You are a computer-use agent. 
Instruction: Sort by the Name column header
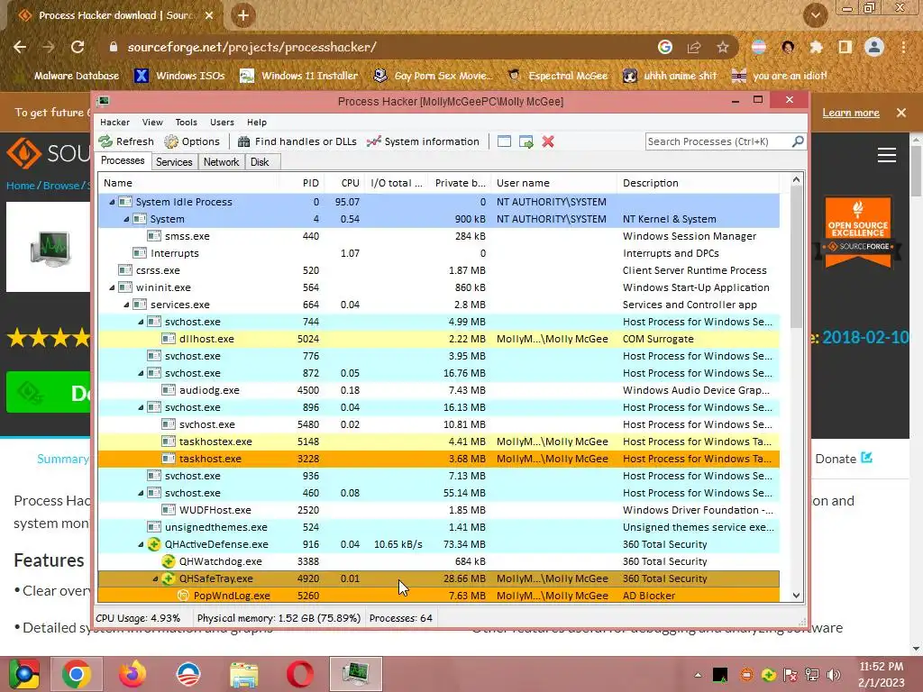click(x=188, y=183)
